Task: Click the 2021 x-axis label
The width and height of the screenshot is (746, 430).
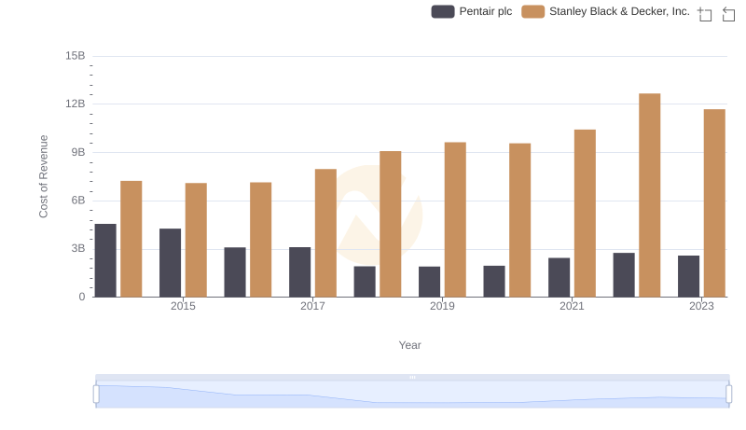Action: point(572,306)
